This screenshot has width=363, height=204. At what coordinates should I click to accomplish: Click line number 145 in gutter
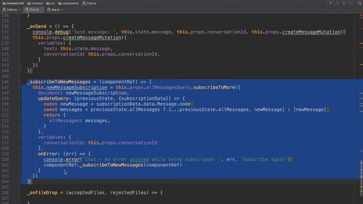click(x=5, y=76)
